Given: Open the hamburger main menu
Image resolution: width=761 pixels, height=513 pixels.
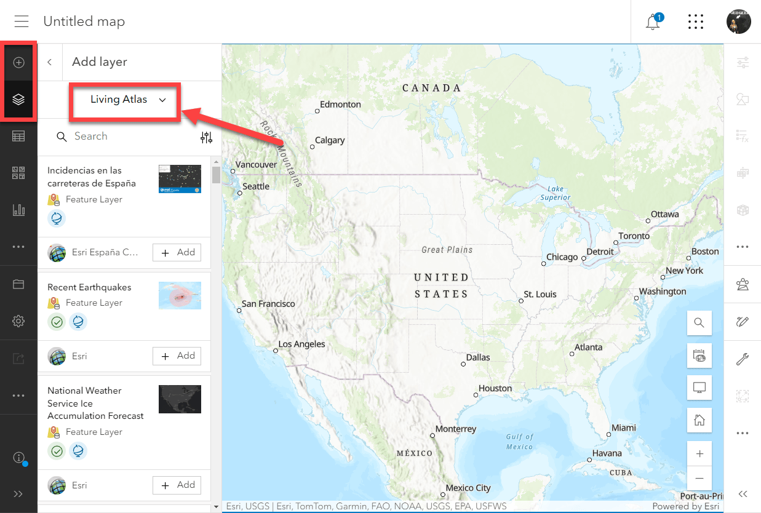Looking at the screenshot, I should (x=22, y=22).
